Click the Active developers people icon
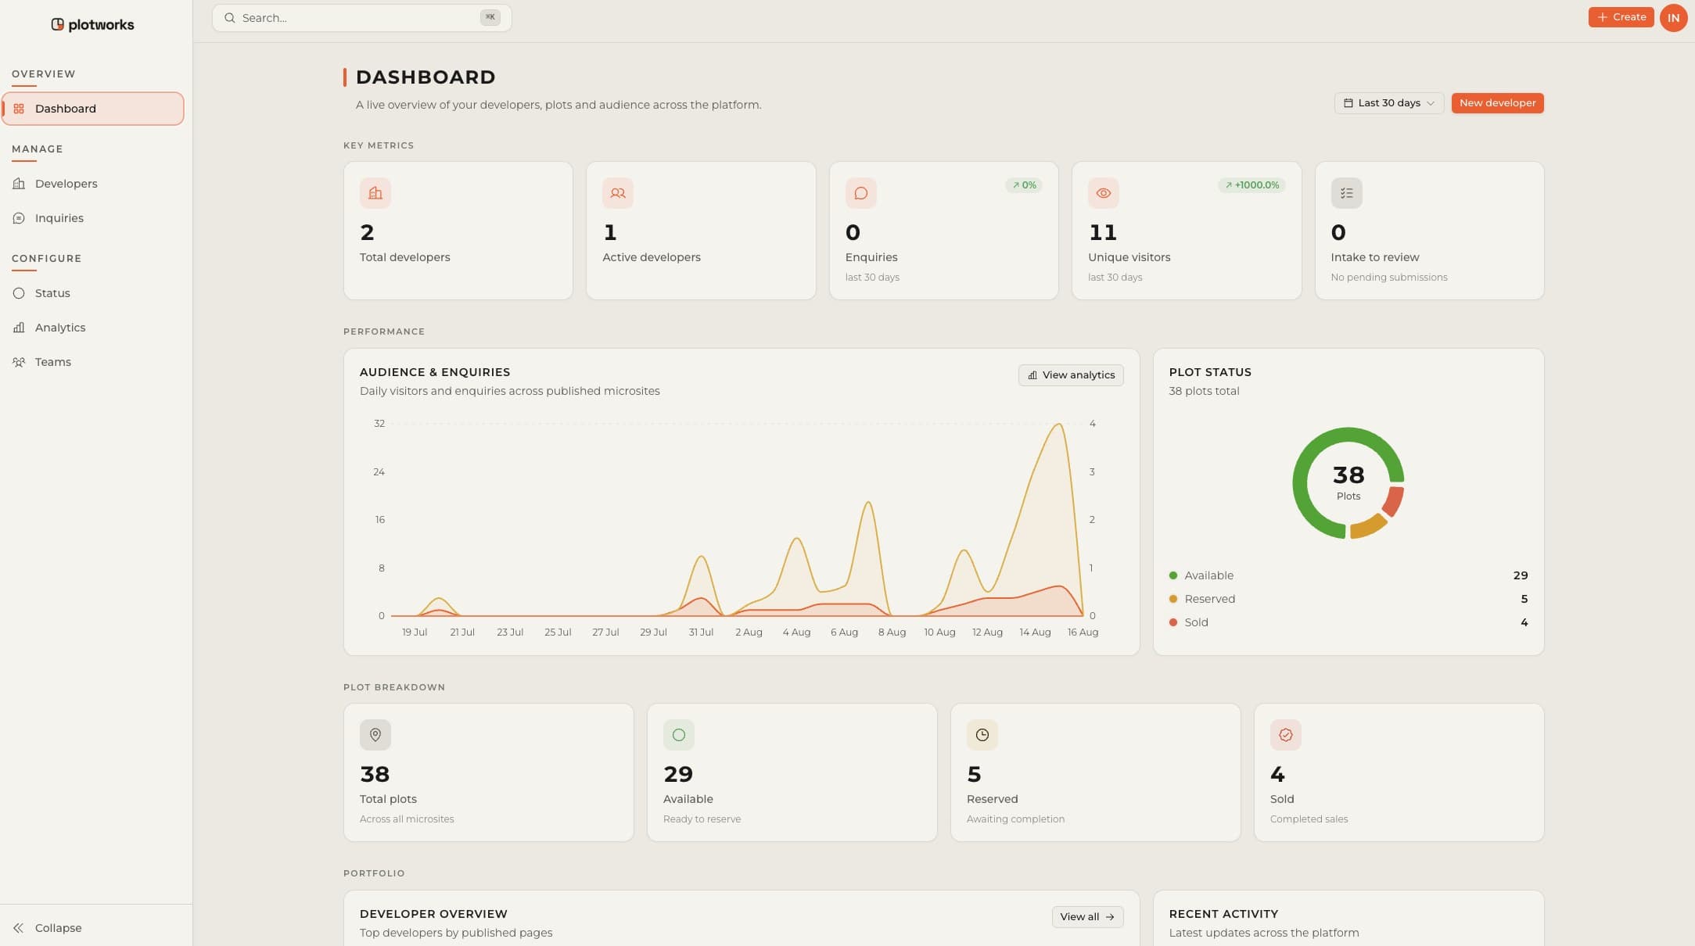The height and width of the screenshot is (946, 1695). pos(618,193)
